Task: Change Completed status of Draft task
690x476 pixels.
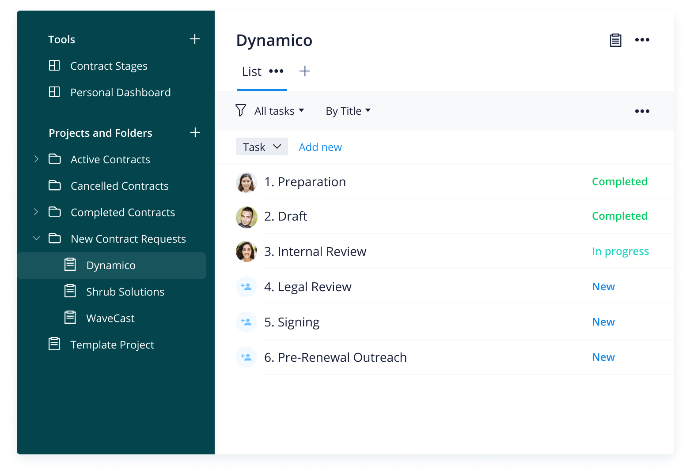Action: (x=620, y=216)
